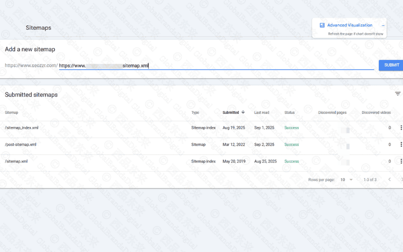403x252 pixels.
Task: Open the /sitemap.xml entry
Action: pos(16,161)
